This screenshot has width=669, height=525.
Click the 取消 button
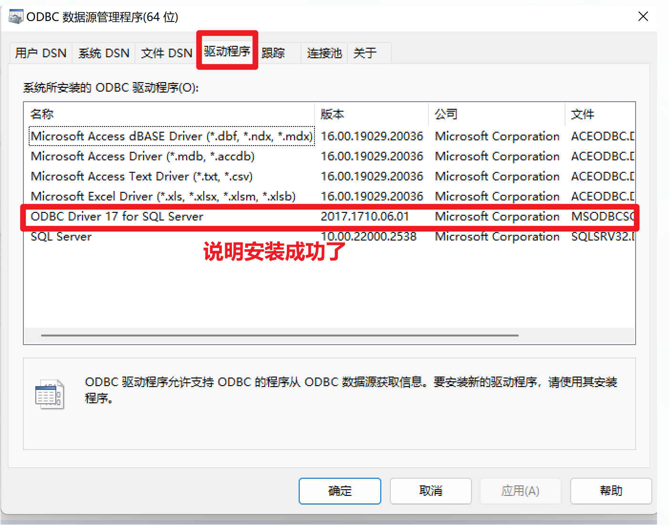(430, 491)
